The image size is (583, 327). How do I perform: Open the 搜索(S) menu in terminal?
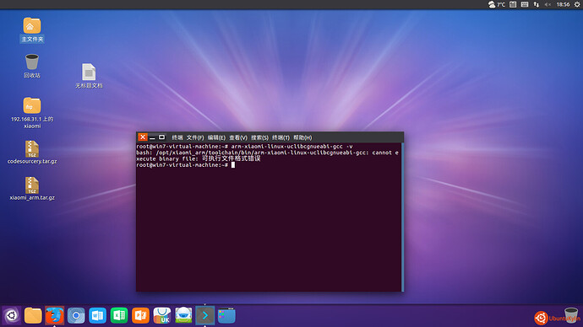pyautogui.click(x=259, y=137)
